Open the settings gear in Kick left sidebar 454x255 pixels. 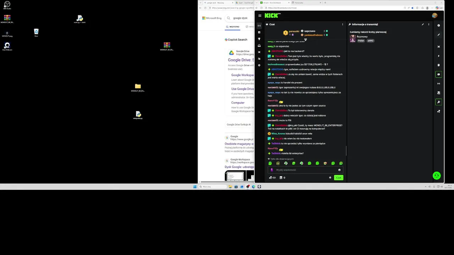coord(259,65)
